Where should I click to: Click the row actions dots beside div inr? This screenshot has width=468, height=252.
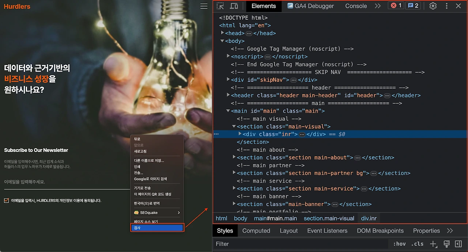(216, 134)
